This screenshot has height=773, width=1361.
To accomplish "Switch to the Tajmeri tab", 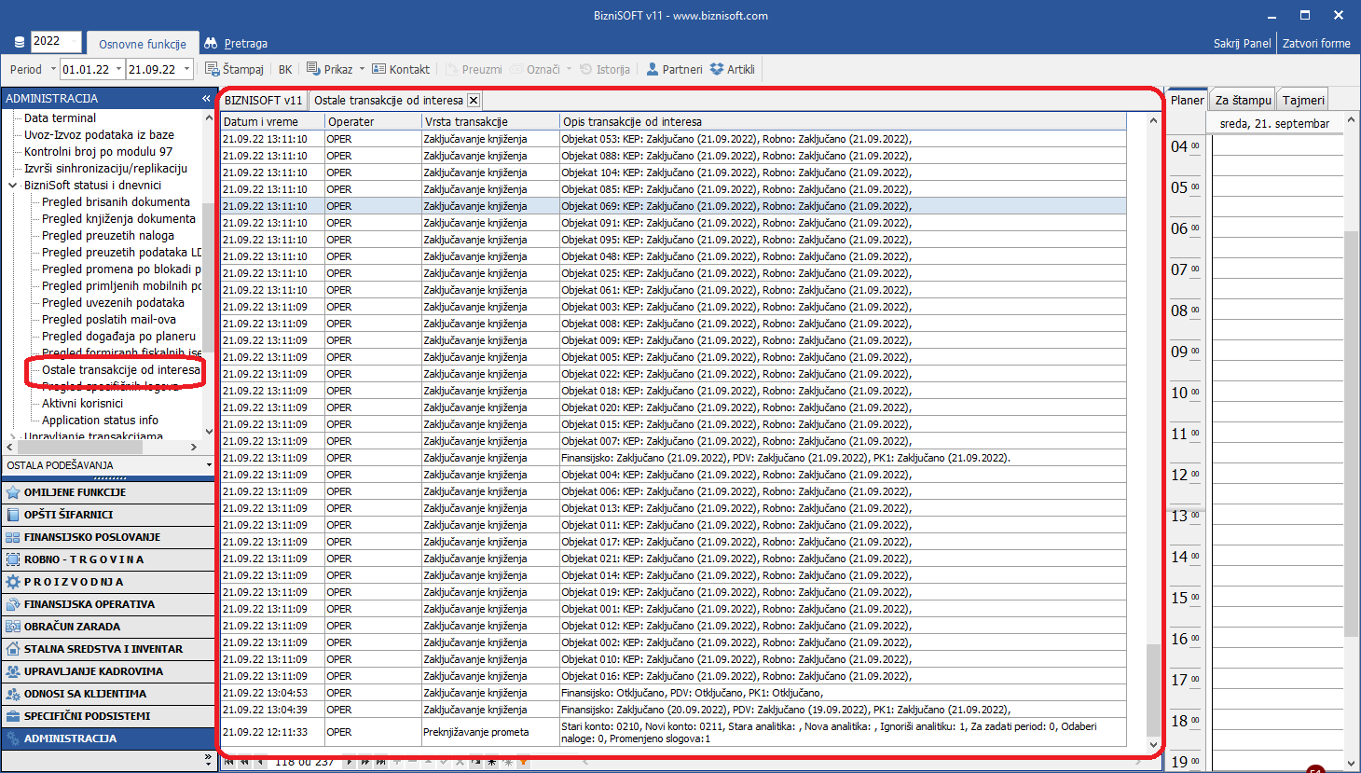I will point(1302,100).
